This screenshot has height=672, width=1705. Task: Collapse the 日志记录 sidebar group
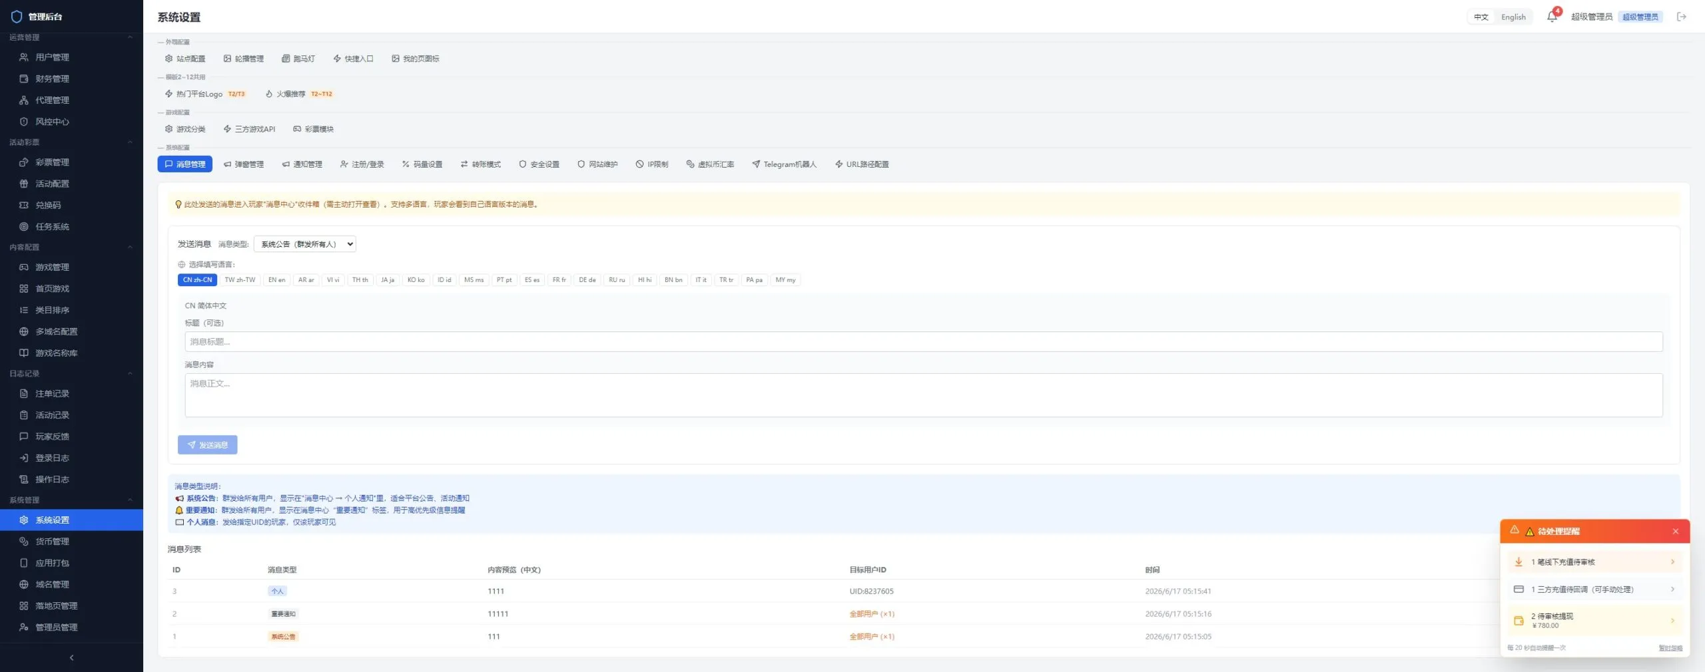point(130,373)
